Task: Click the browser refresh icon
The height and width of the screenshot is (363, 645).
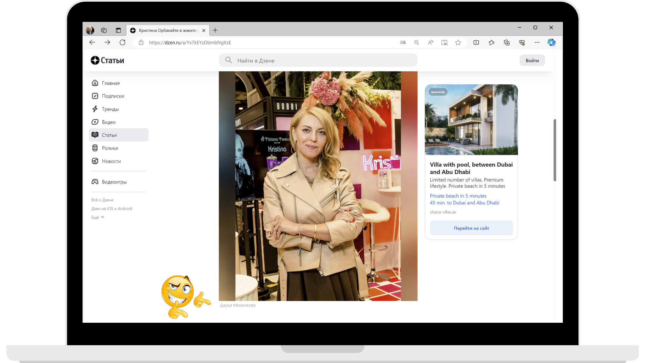Action: [x=122, y=42]
